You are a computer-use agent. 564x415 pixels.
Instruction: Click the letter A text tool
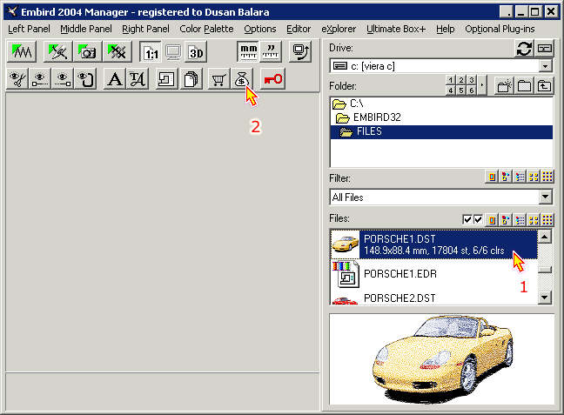pos(113,79)
